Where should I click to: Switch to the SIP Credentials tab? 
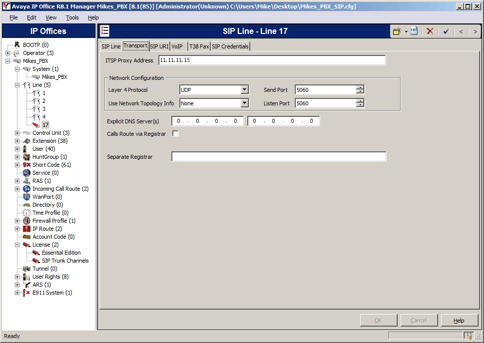point(230,46)
